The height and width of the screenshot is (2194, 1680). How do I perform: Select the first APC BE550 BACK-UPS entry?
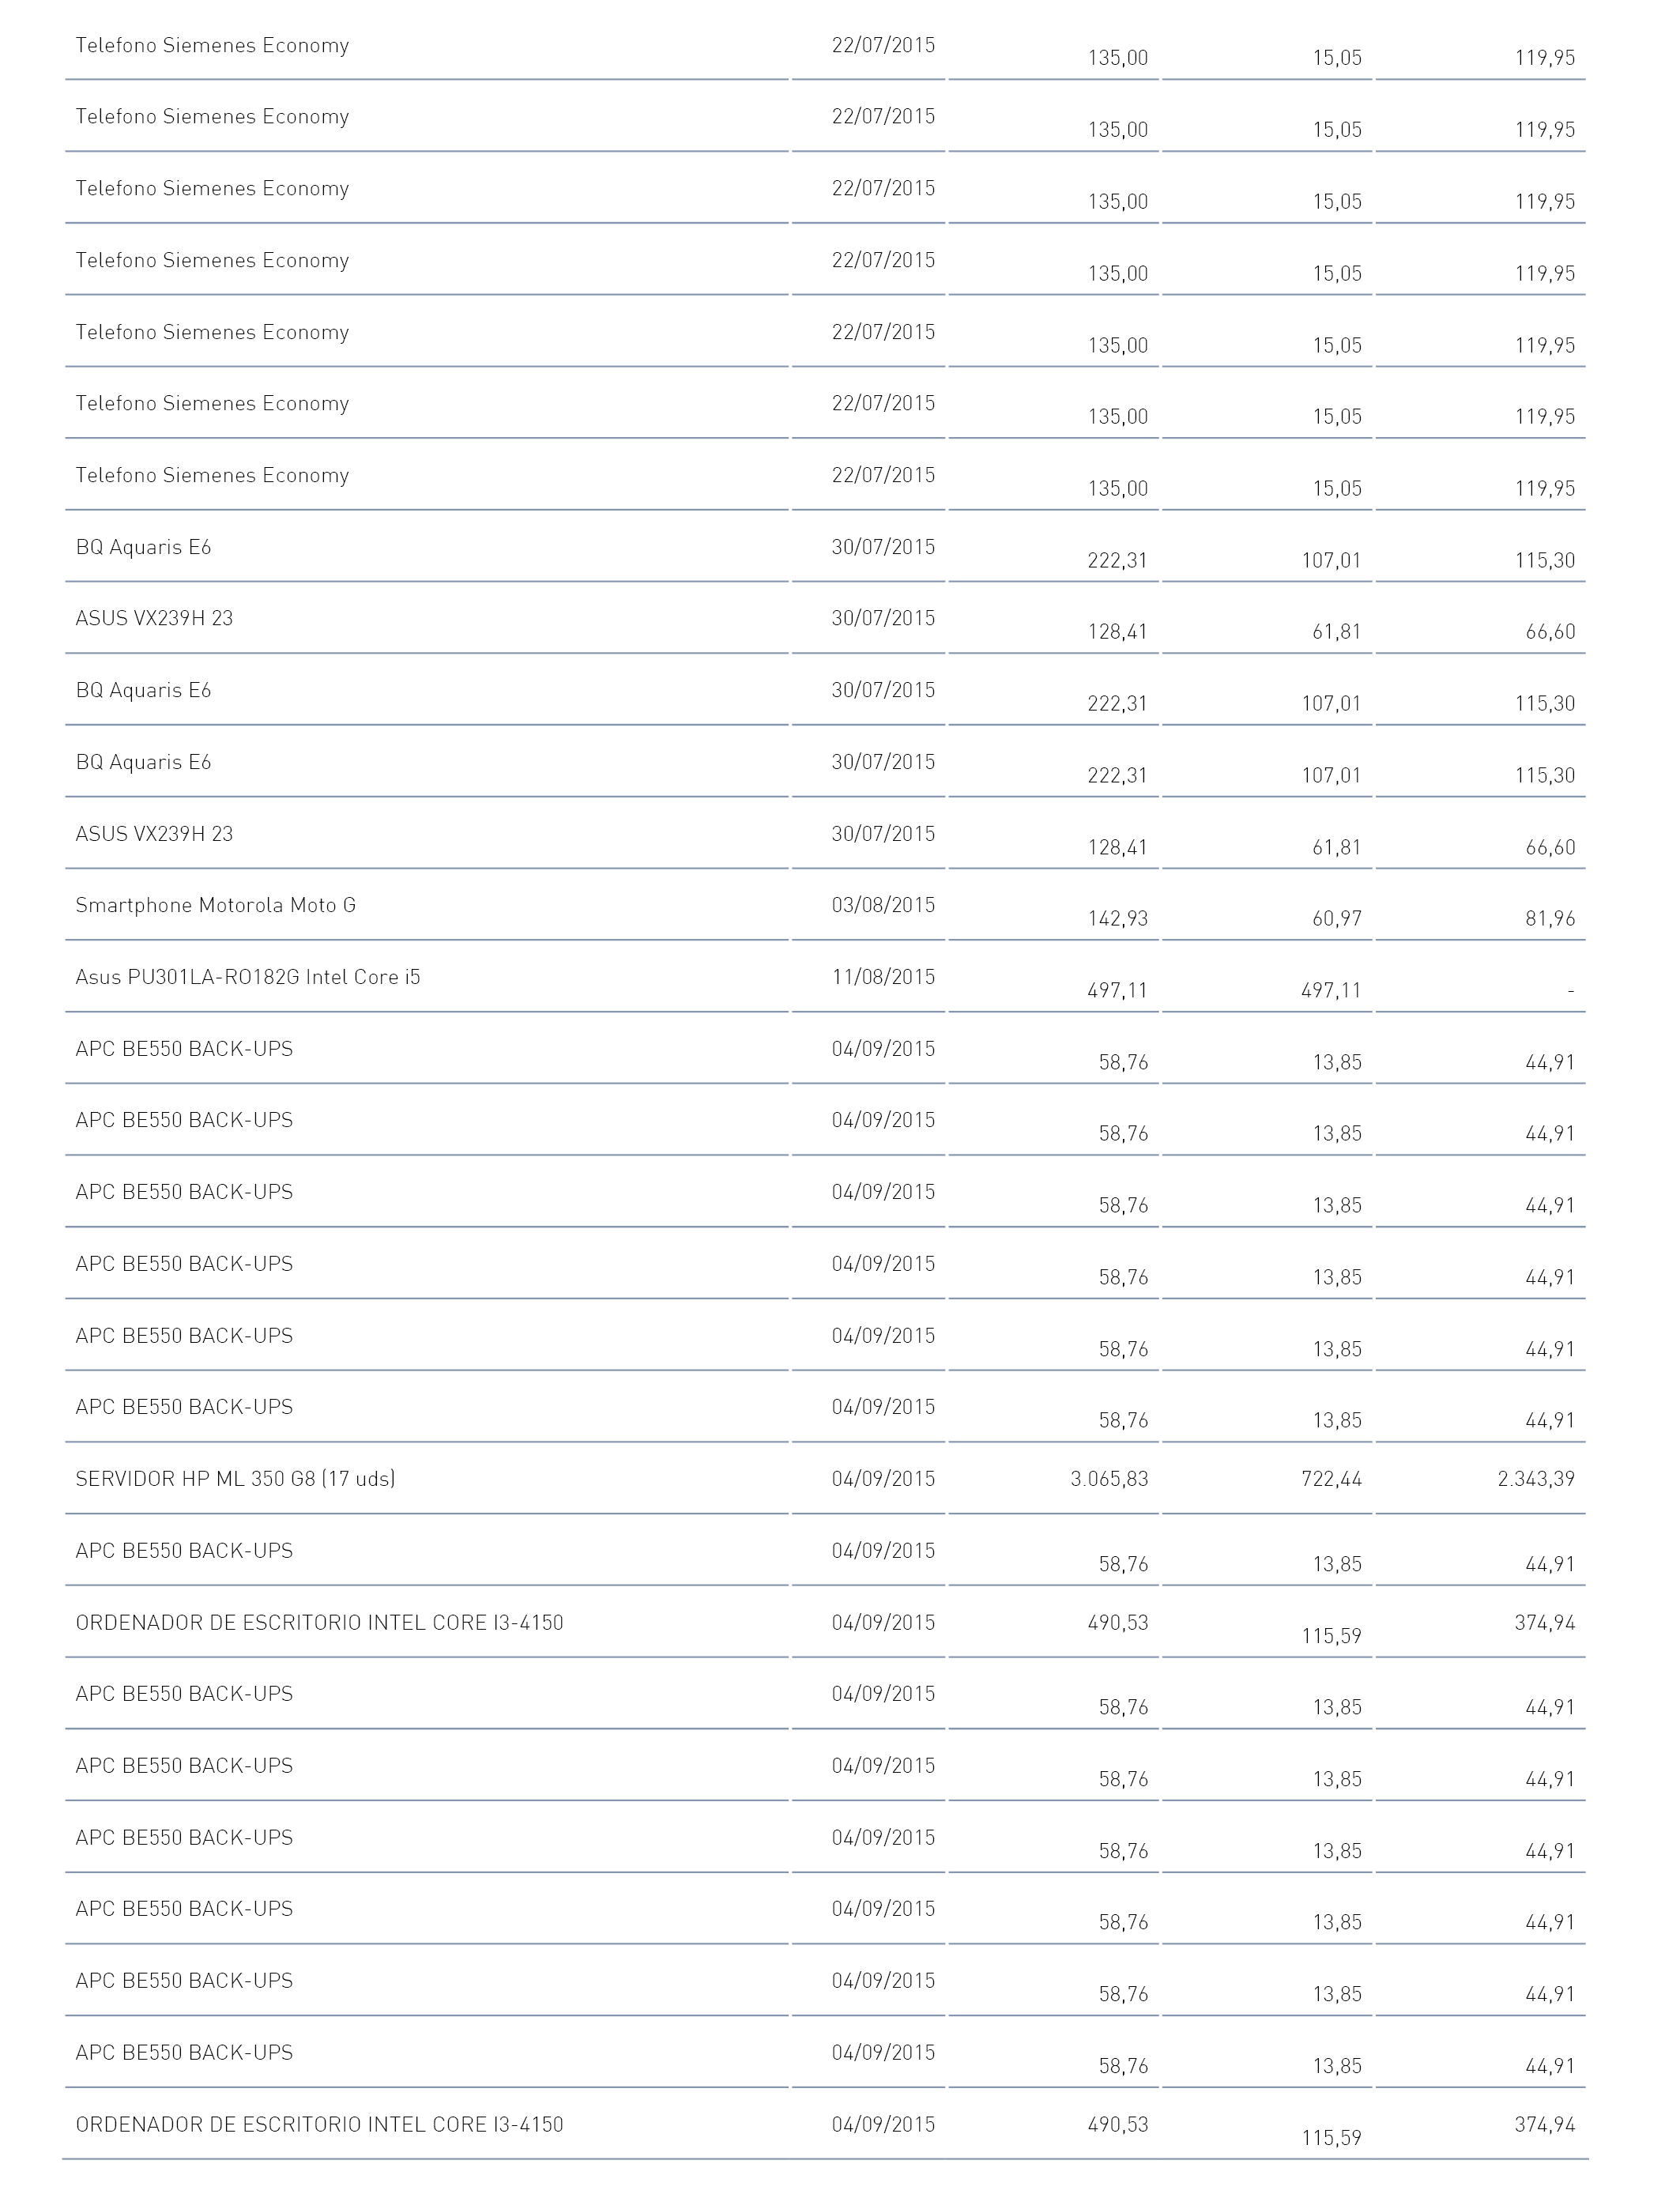click(184, 1049)
